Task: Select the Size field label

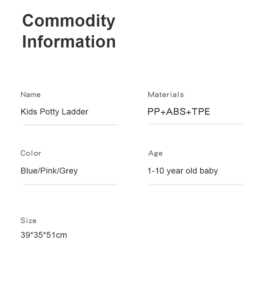Action: coord(28,221)
